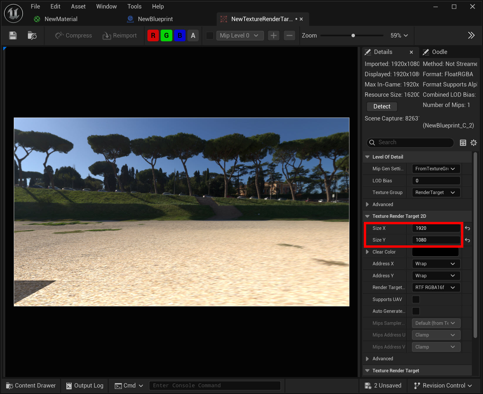Image resolution: width=483 pixels, height=394 pixels.
Task: Enable the Mip Level checkbox
Action: tap(210, 35)
